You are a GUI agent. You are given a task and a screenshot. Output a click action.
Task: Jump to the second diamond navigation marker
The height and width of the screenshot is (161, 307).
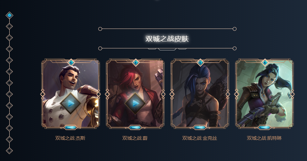click(x=9, y=26)
